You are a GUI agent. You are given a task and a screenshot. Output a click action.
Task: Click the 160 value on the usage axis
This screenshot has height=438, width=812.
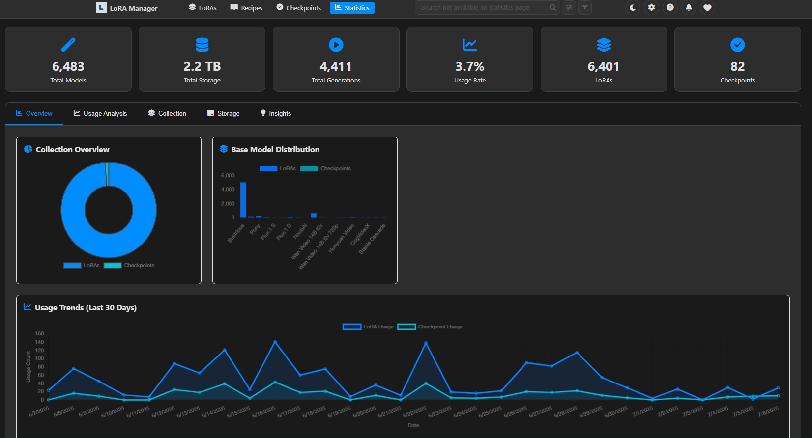tap(39, 334)
